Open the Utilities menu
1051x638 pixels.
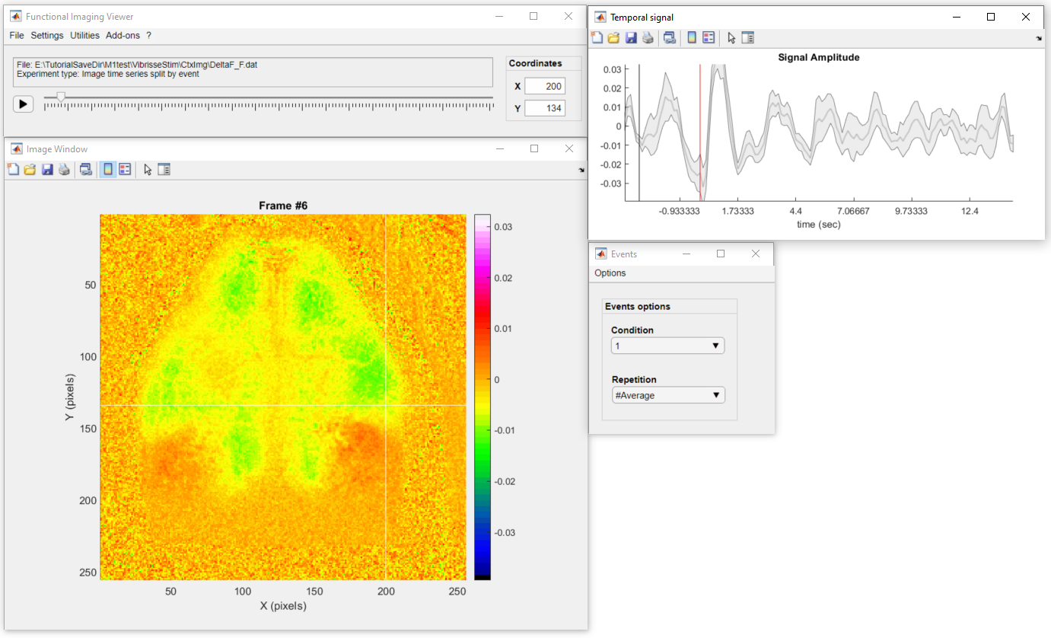click(x=84, y=36)
